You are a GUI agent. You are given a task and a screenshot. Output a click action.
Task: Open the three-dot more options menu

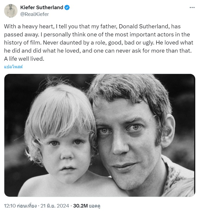pos(192,8)
